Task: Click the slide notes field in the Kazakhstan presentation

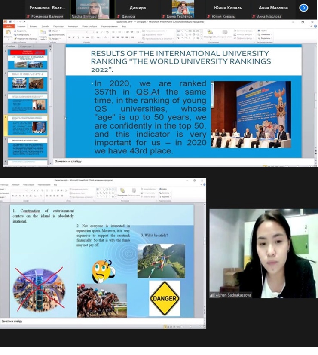Action: coord(86,321)
